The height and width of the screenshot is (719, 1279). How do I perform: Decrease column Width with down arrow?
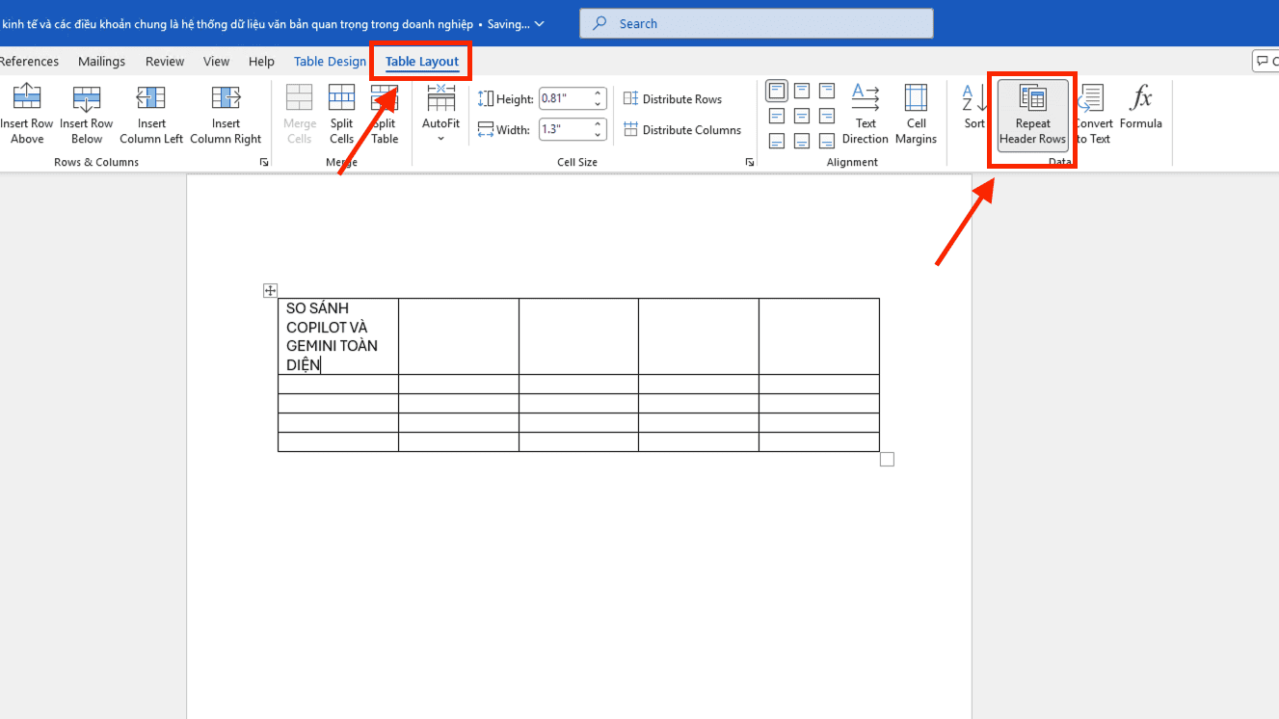598,134
